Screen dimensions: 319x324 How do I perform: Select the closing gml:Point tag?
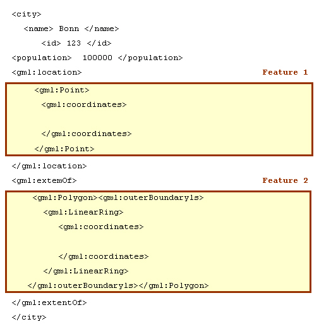coord(64,149)
